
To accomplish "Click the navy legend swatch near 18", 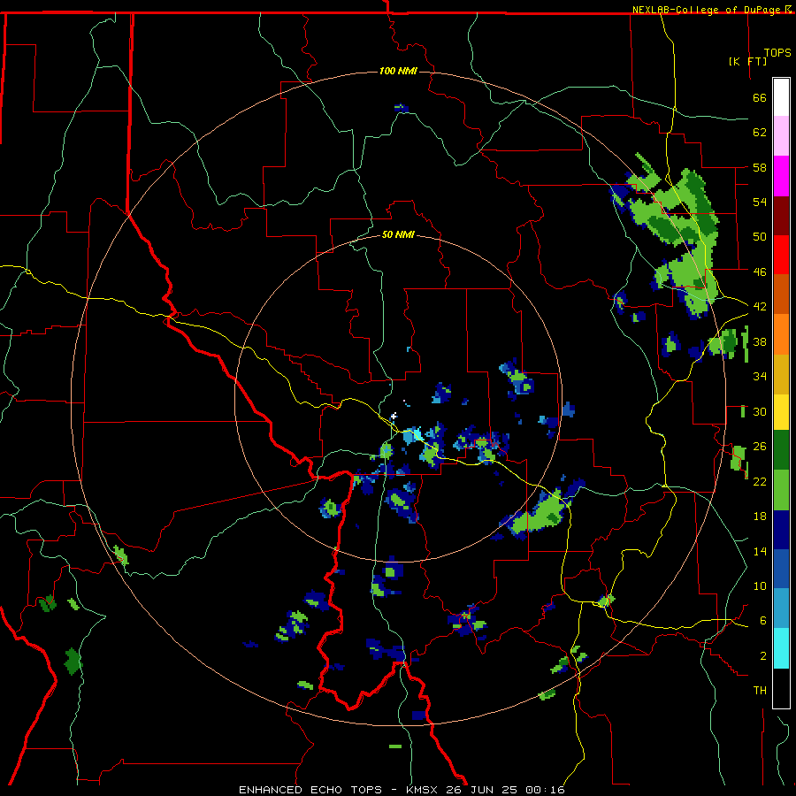I will coord(781,530).
